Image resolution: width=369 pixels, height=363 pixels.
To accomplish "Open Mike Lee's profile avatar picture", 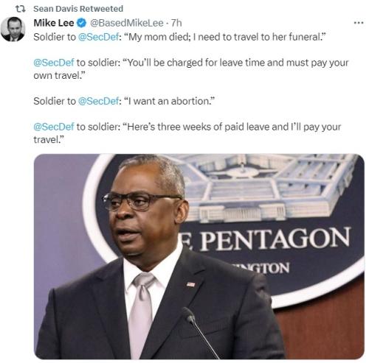I will point(13,29).
